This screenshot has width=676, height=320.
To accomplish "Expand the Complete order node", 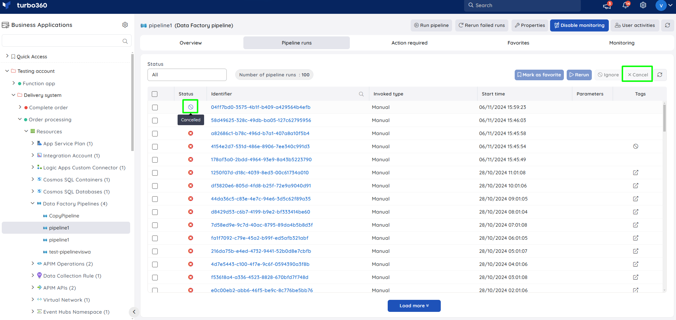I will pyautogui.click(x=20, y=107).
